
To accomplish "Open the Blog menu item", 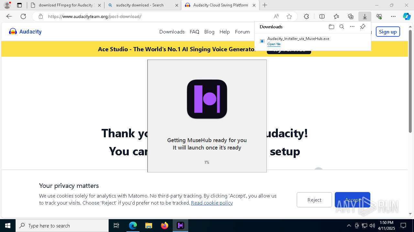I will coord(209,32).
